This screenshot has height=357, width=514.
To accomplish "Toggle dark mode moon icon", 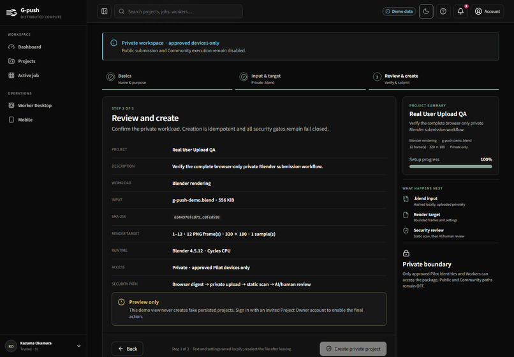I will tap(426, 11).
